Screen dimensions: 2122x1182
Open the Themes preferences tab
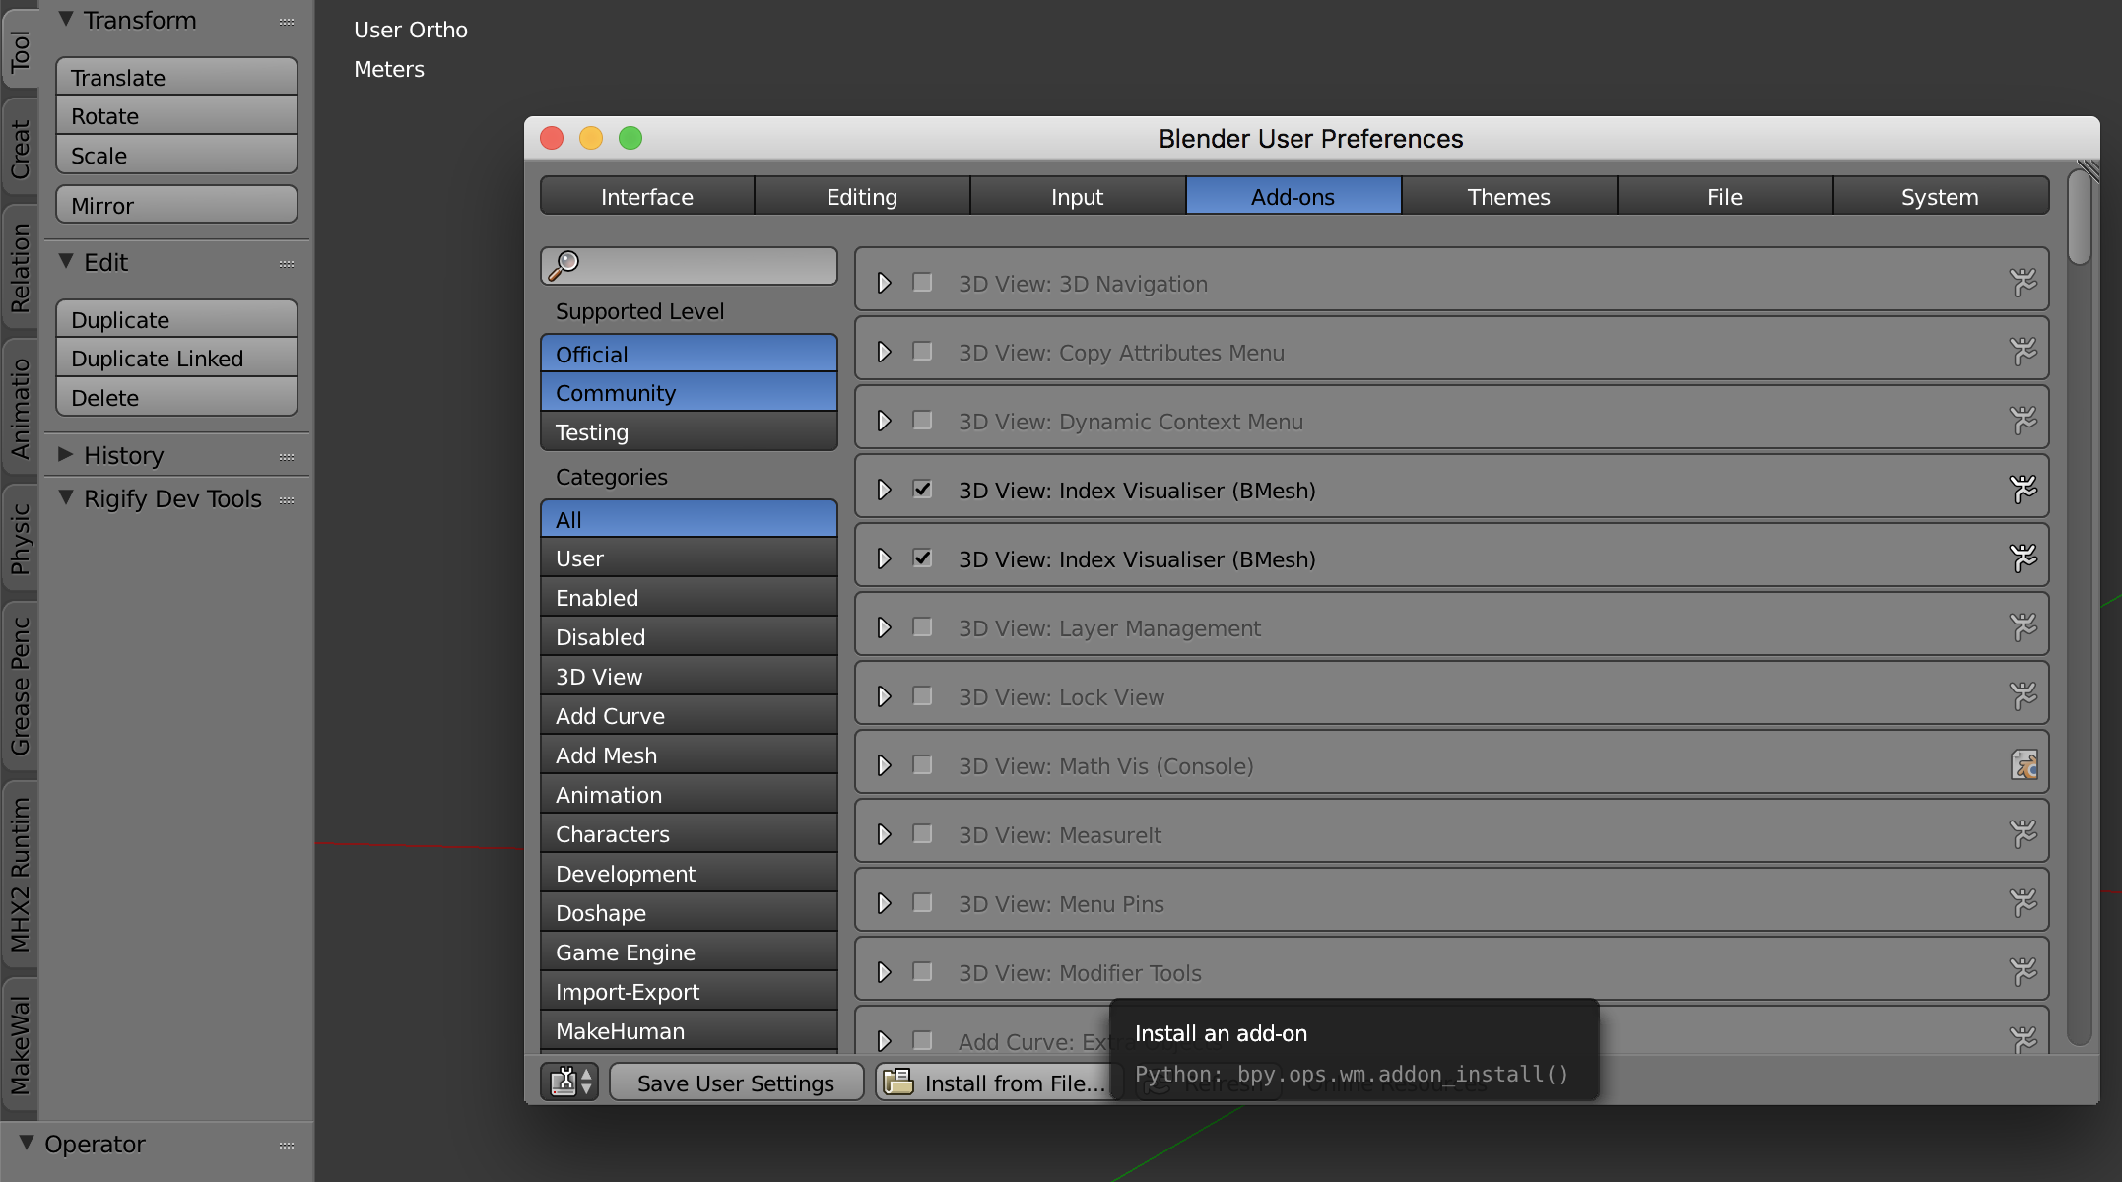click(1508, 196)
